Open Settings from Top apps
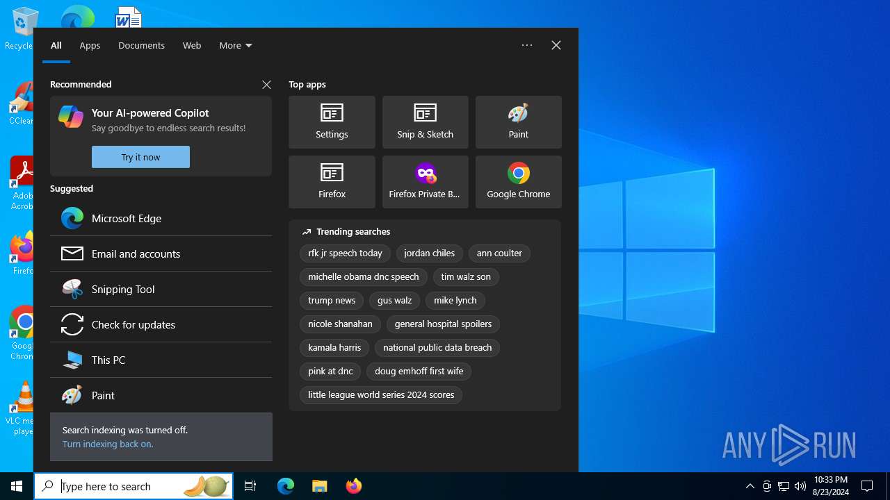The height and width of the screenshot is (500, 890). pos(332,122)
